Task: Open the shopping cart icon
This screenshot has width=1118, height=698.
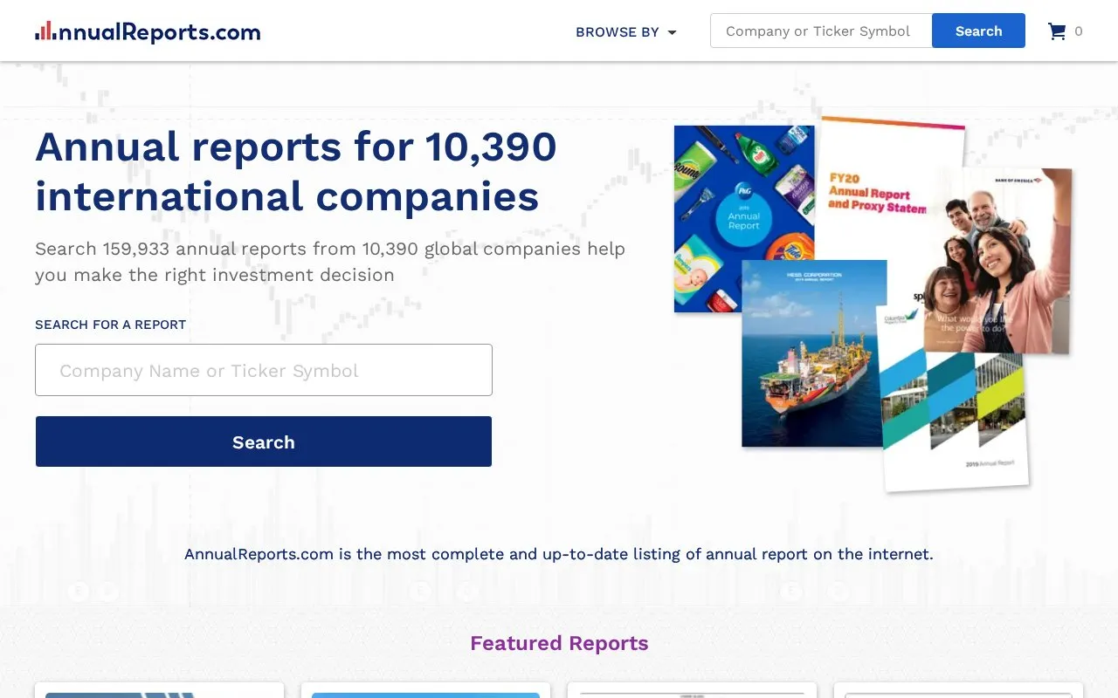Action: tap(1057, 31)
